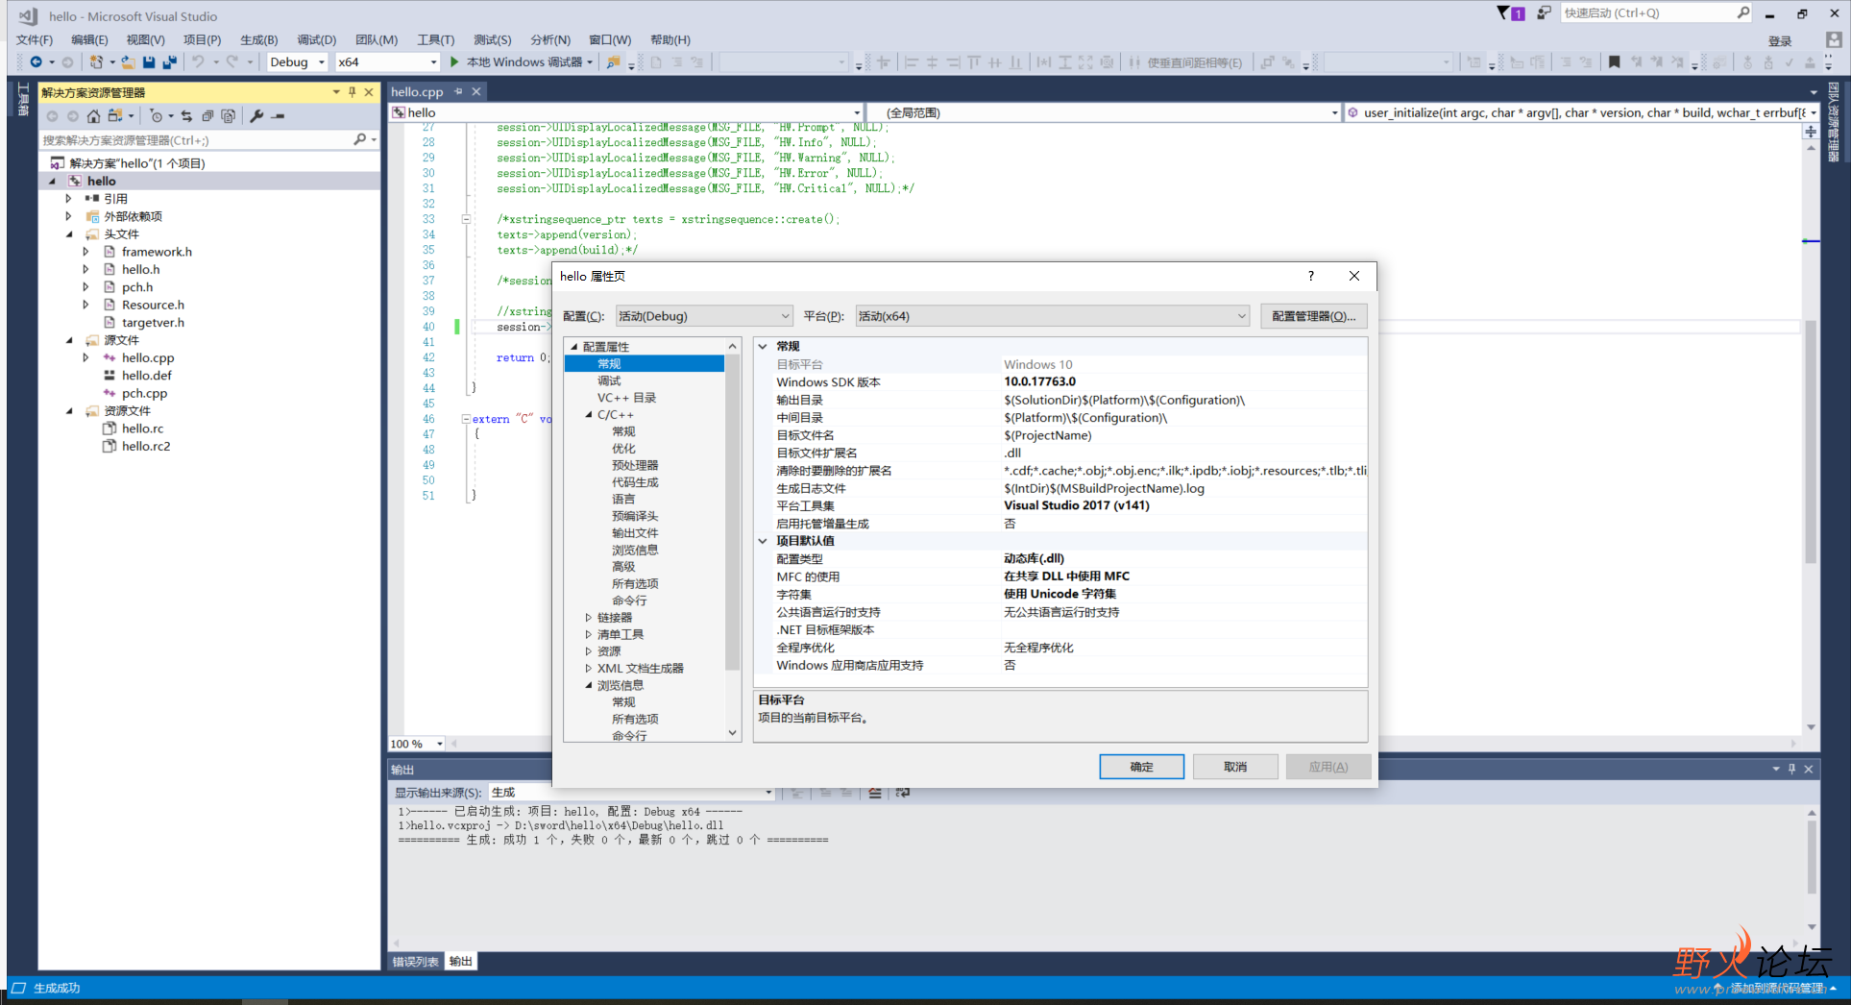Click the Open File folder icon
The width and height of the screenshot is (1851, 1005).
[x=128, y=62]
